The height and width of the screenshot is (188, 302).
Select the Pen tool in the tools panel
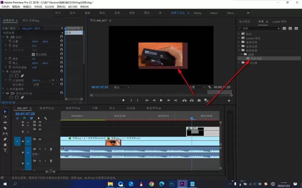[x=5, y=139]
